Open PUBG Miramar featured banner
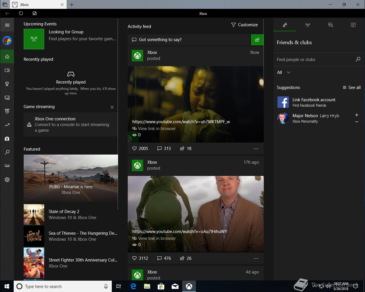Image resolution: width=365 pixels, height=292 pixels. click(x=71, y=178)
